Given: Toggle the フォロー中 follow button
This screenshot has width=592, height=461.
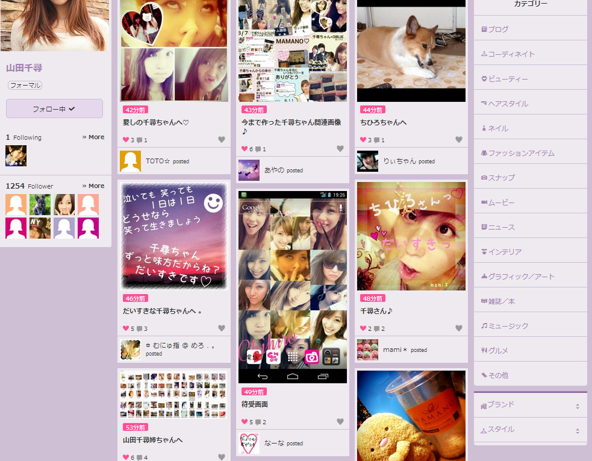Looking at the screenshot, I should (x=54, y=109).
